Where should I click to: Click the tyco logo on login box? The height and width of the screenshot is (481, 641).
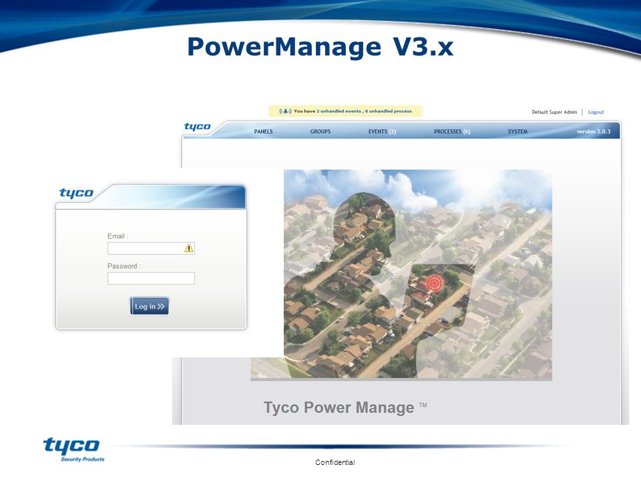pyautogui.click(x=76, y=192)
